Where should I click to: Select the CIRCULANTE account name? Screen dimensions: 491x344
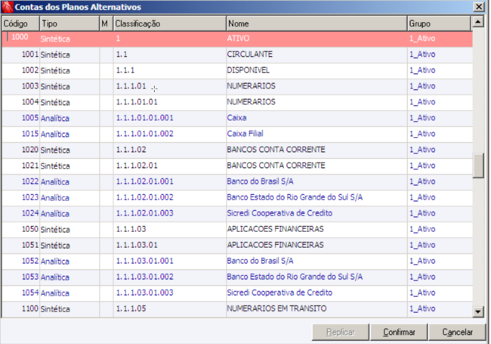pyautogui.click(x=249, y=54)
